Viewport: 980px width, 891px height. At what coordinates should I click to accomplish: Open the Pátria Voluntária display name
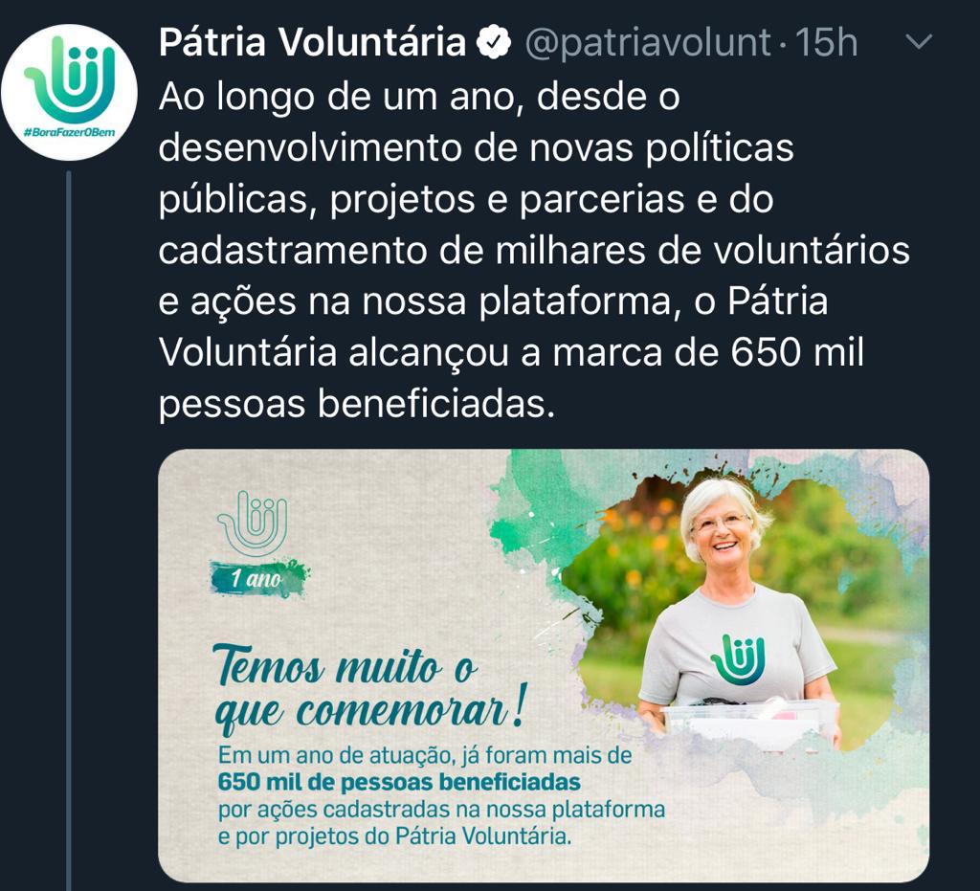(x=313, y=42)
